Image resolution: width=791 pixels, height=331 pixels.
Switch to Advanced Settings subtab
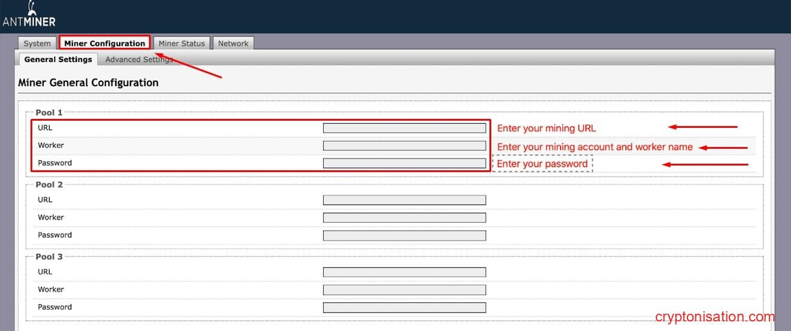tap(138, 60)
